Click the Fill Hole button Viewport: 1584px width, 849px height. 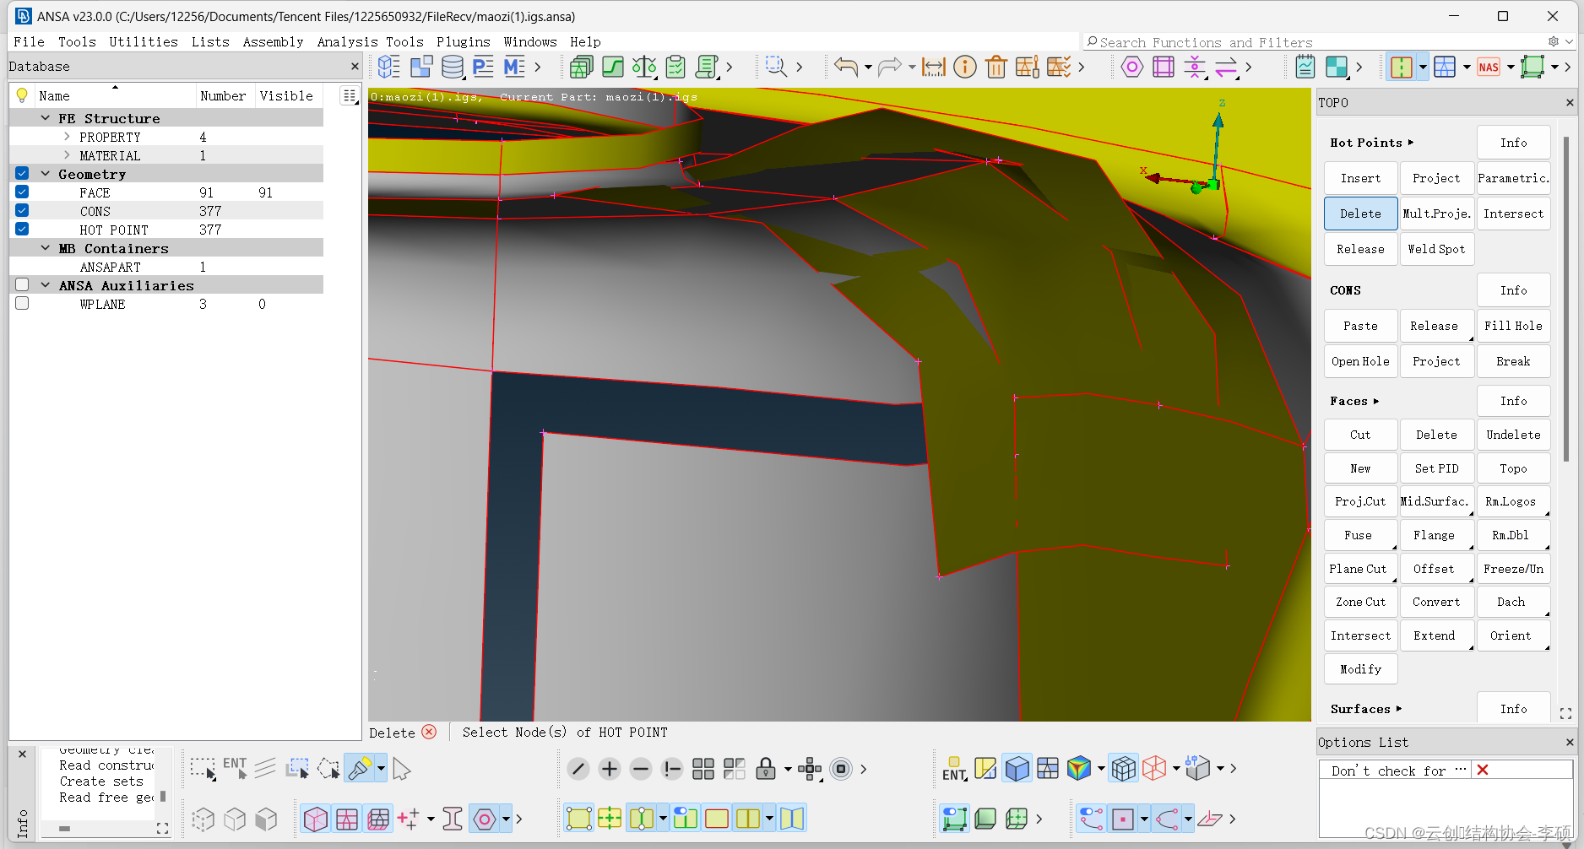[1512, 326]
